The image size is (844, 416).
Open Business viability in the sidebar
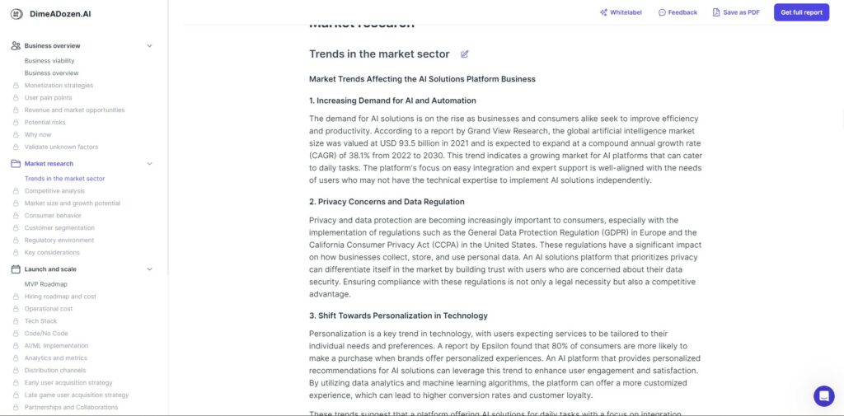[x=49, y=61]
